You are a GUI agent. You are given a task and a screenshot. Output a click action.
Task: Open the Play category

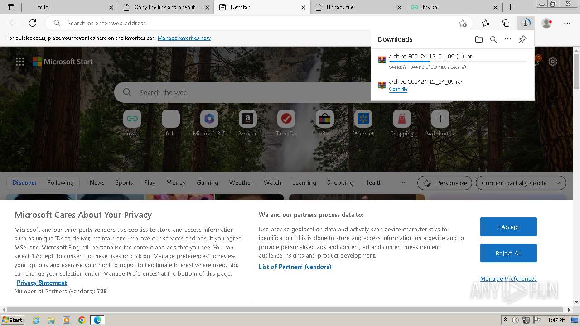[150, 182]
